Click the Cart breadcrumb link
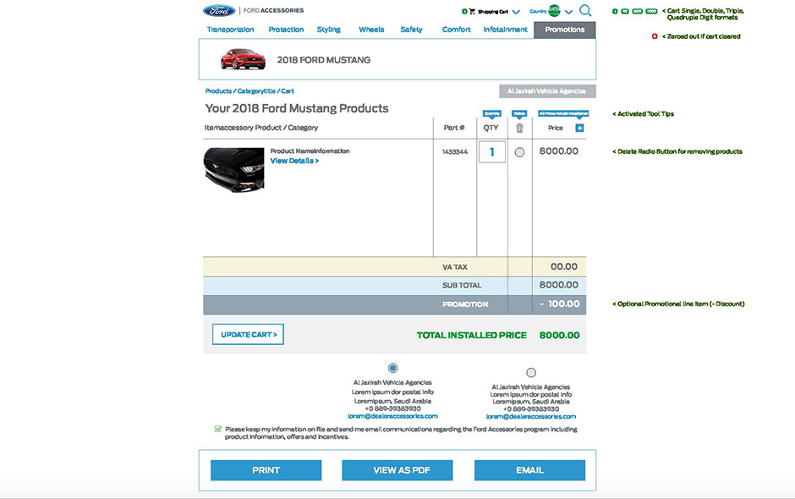This screenshot has height=499, width=795. click(288, 91)
